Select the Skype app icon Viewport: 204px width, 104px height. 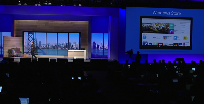(x=144, y=37)
